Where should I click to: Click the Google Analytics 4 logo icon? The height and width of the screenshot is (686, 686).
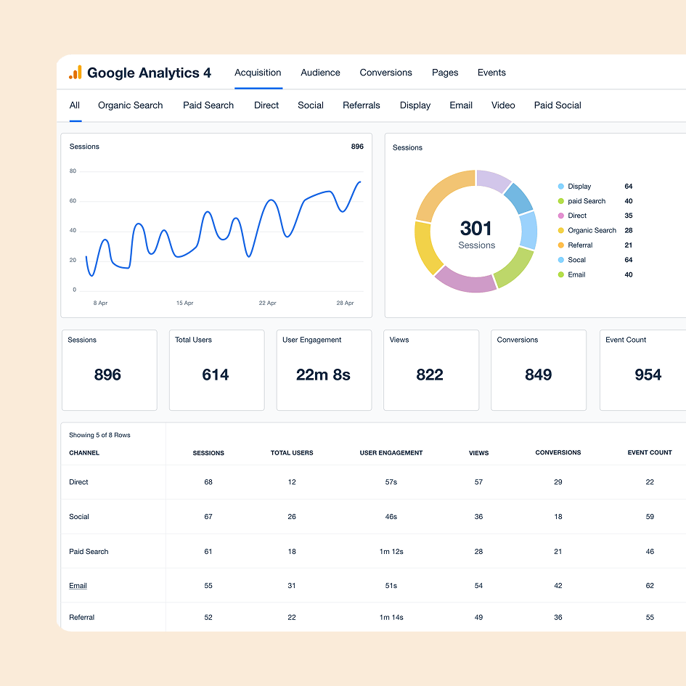[x=75, y=73]
